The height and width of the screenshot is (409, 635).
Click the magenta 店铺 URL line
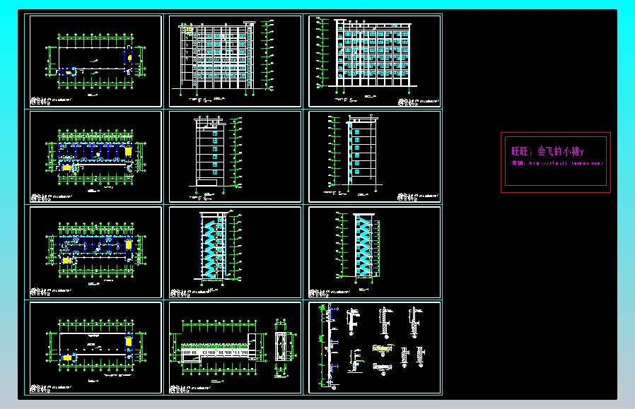tap(557, 163)
